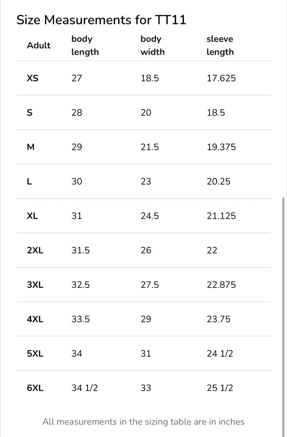Select the XL size row label
This screenshot has width=287, height=437.
point(32,216)
